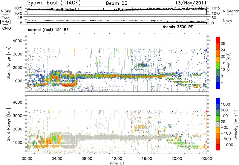Click the 'Time UT' axis label
This screenshot has height=165, width=239.
[117, 163]
